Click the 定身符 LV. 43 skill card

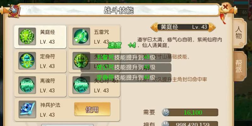click(x=40, y=61)
